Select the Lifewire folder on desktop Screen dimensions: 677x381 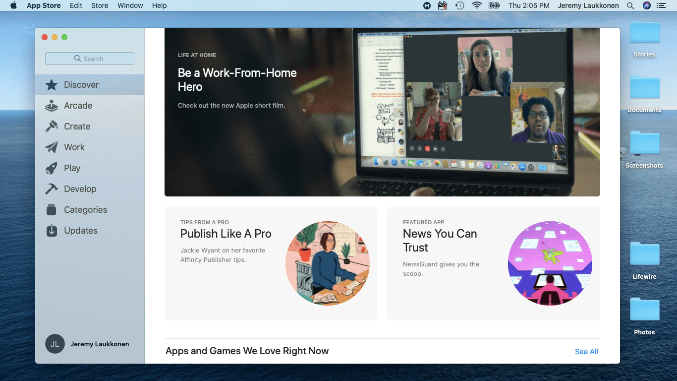pos(644,261)
